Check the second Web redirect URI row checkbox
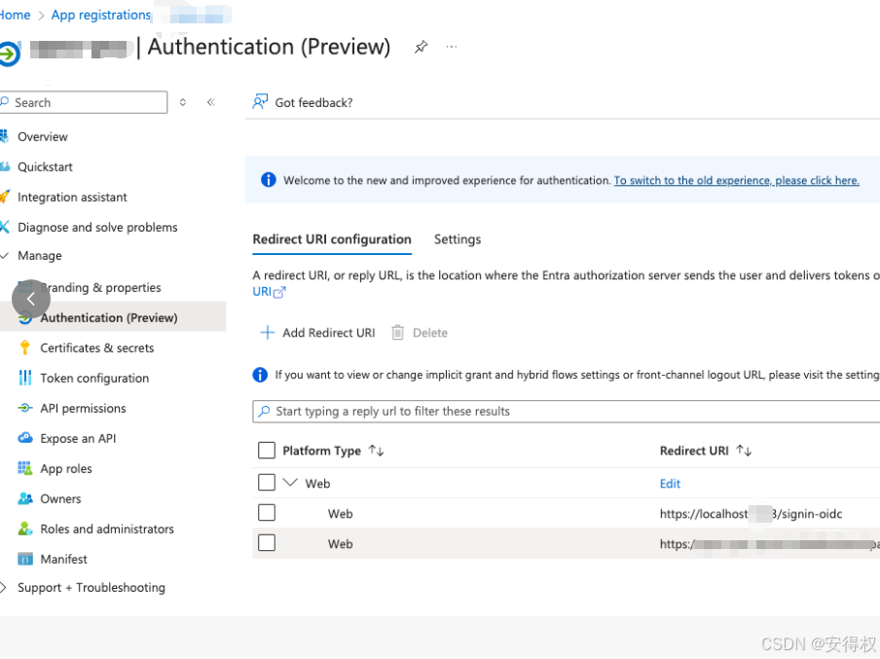Image resolution: width=880 pixels, height=659 pixels. pyautogui.click(x=267, y=543)
